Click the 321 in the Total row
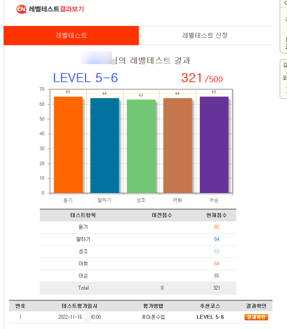This screenshot has width=287, height=329. pyautogui.click(x=217, y=288)
